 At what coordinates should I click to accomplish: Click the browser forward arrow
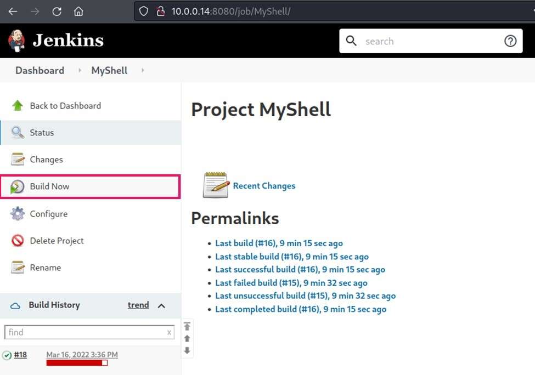(35, 12)
